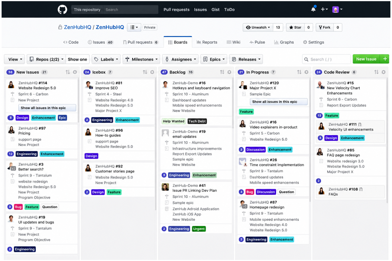Click sort arrows on Backlog column

click(222, 72)
